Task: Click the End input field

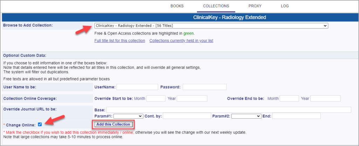Action: tap(297, 116)
